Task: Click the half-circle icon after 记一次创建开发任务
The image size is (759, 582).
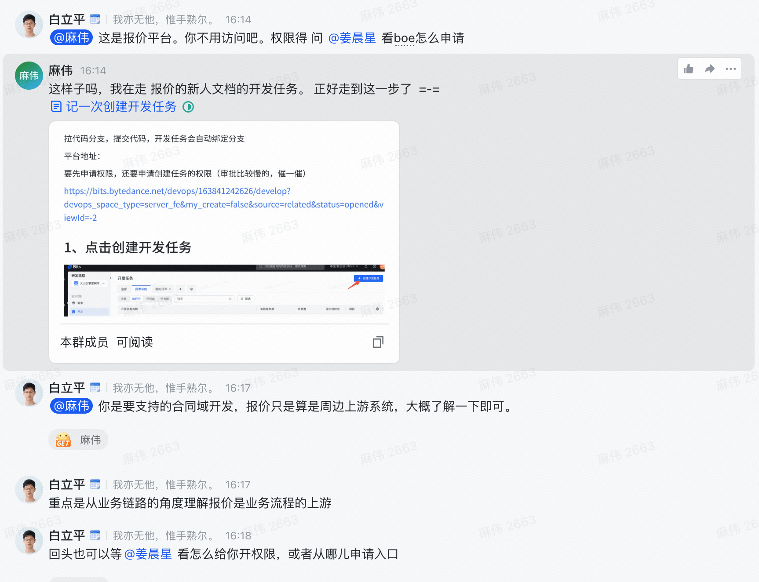Action: pyautogui.click(x=188, y=107)
